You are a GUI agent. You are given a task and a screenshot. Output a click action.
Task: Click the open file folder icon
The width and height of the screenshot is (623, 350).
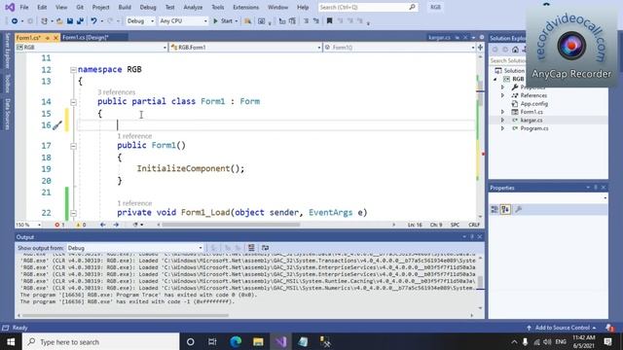pyautogui.click(x=59, y=21)
